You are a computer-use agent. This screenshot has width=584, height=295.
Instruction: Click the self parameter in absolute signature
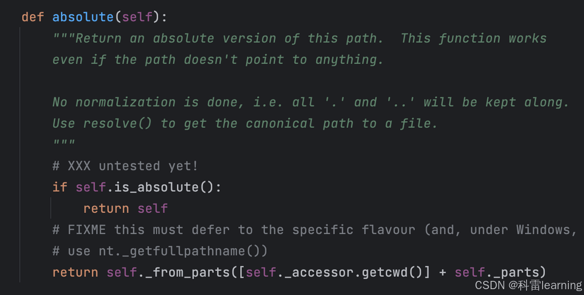[137, 17]
